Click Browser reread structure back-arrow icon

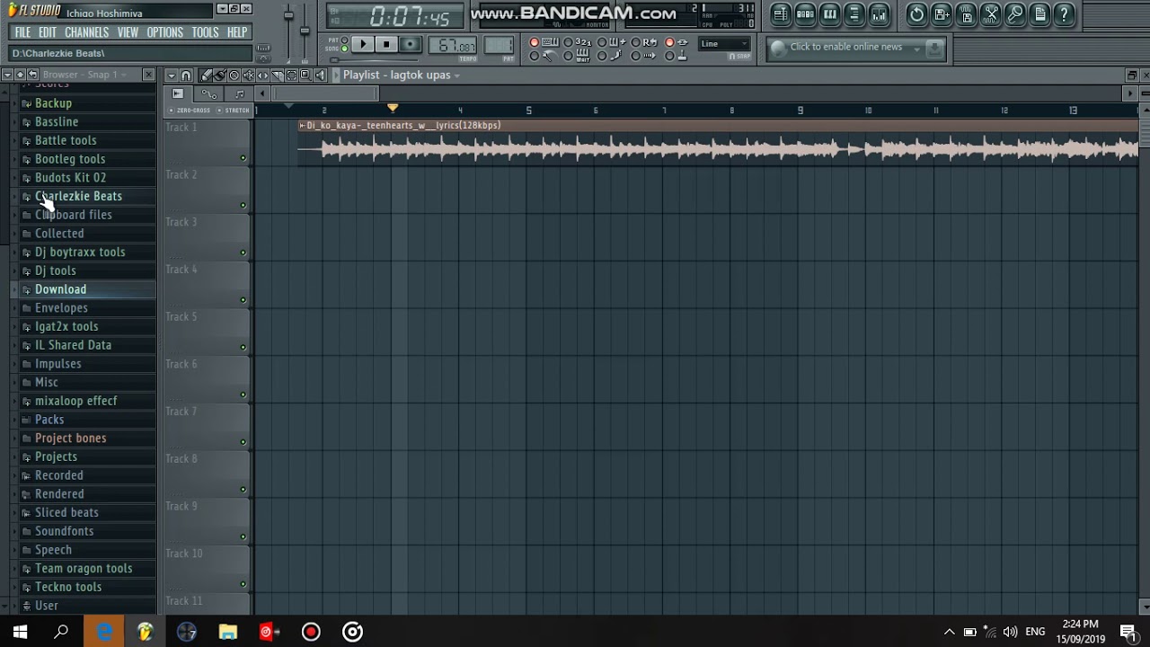point(32,75)
